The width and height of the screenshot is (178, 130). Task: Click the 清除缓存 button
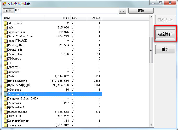click(165, 34)
